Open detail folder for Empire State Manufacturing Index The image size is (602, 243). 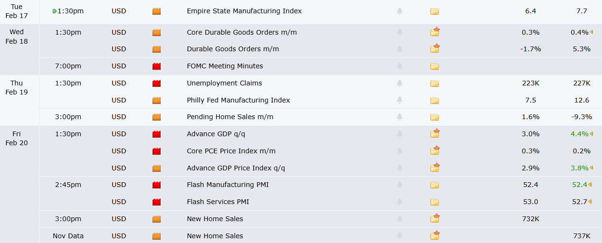[x=435, y=11]
